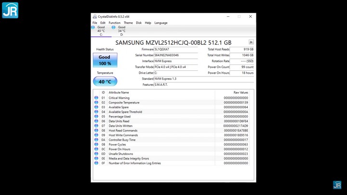347x195 pixels.
Task: Open the Disk menu
Action: [x=139, y=23]
